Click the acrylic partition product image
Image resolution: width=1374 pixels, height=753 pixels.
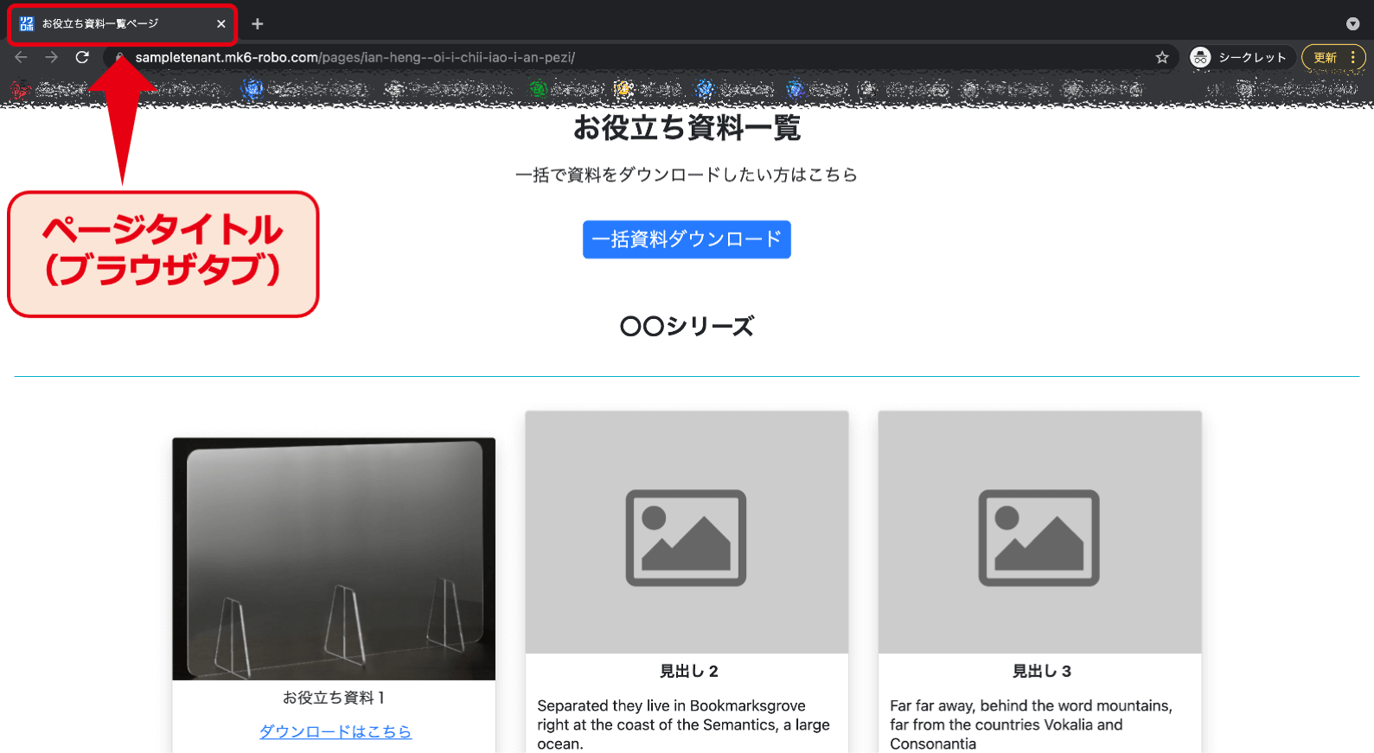pos(334,558)
